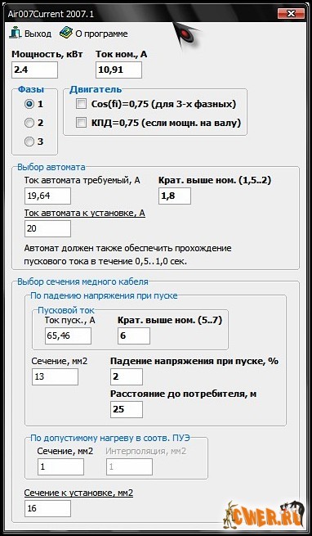Image resolution: width=312 pixels, height=536 pixels.
Task: Click the Падение напряжения при пуске, % label
Action: 194,362
